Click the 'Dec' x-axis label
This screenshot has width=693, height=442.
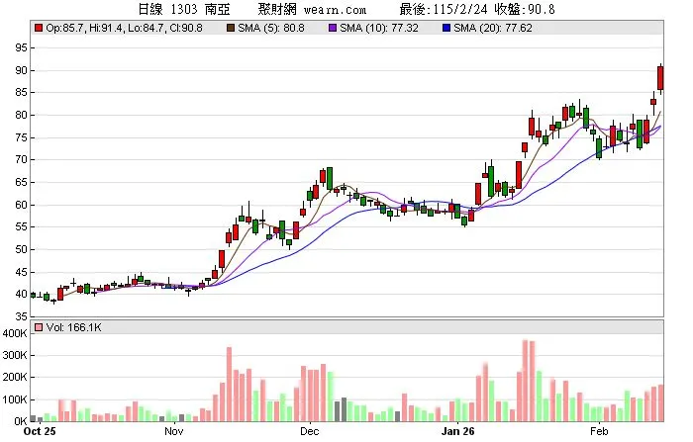click(x=309, y=431)
